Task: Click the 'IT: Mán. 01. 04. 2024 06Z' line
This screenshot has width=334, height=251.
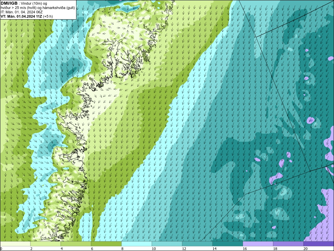Action: [x=21, y=12]
